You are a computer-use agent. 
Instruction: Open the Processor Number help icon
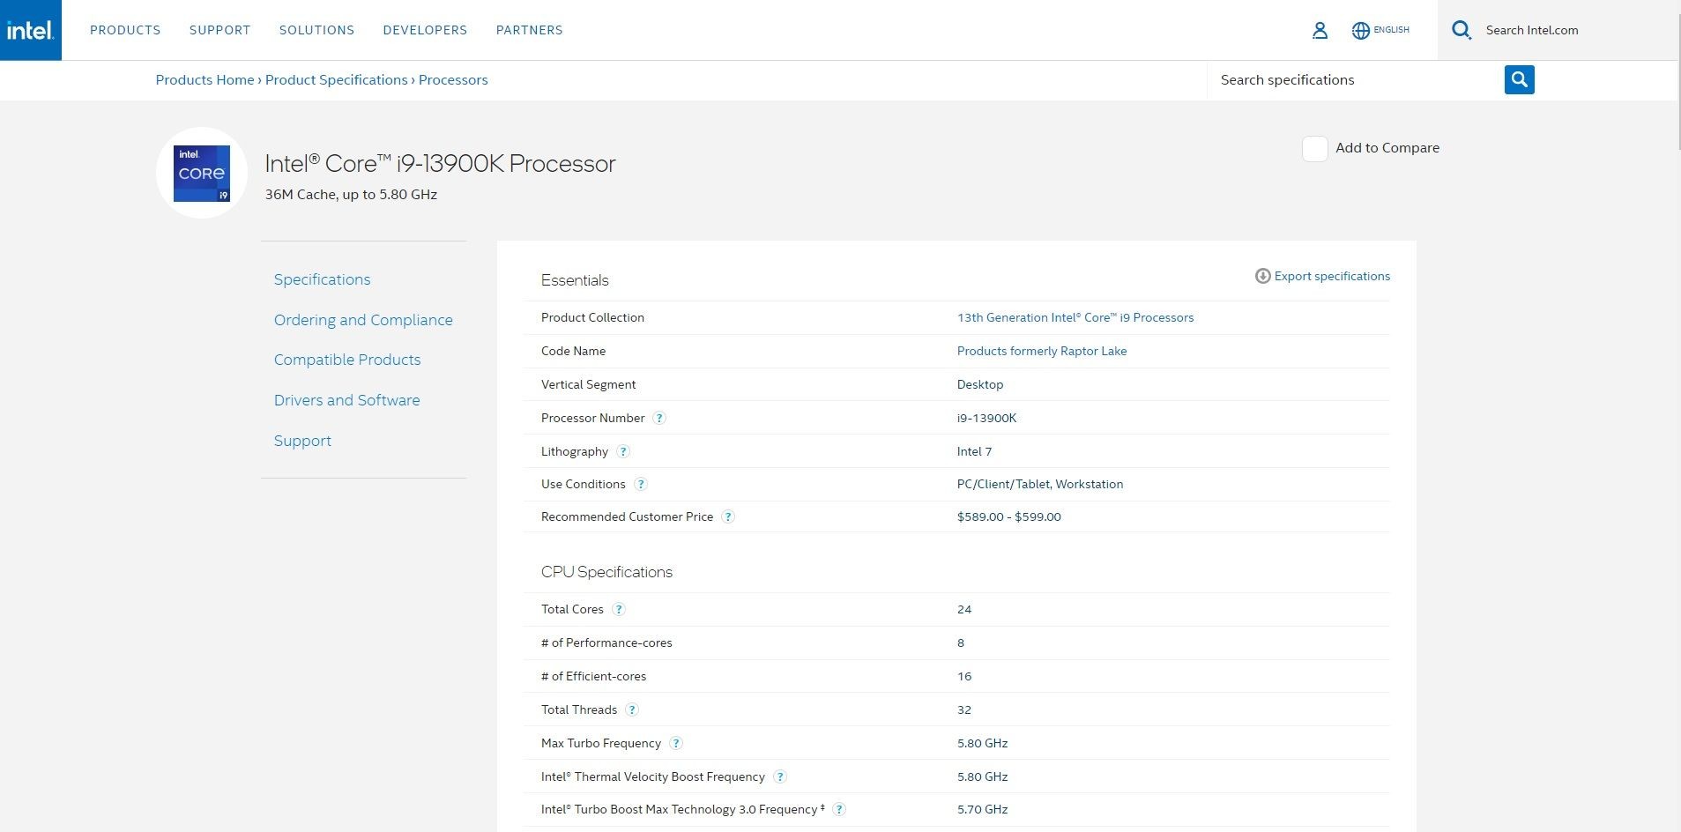tap(659, 418)
